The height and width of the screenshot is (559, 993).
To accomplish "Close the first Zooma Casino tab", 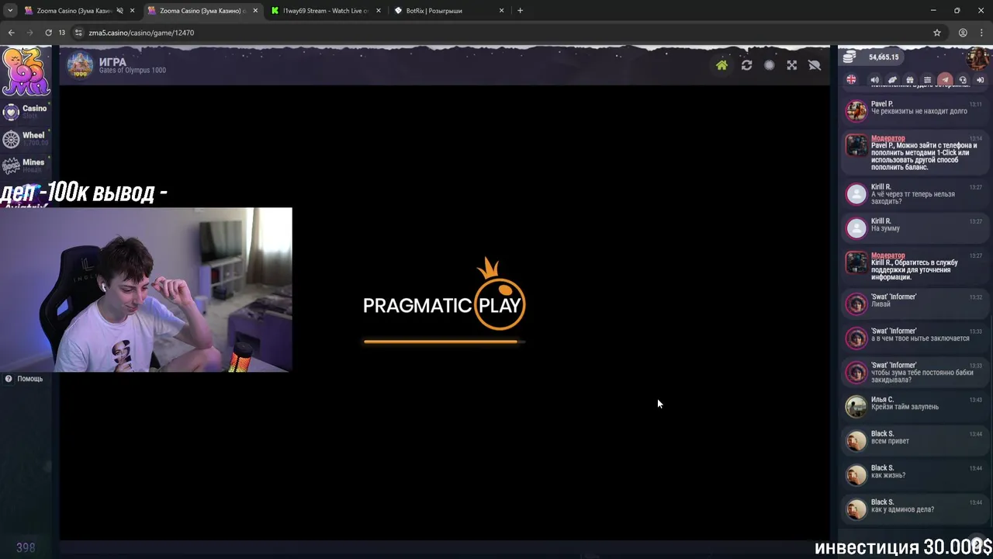I will coord(133,11).
